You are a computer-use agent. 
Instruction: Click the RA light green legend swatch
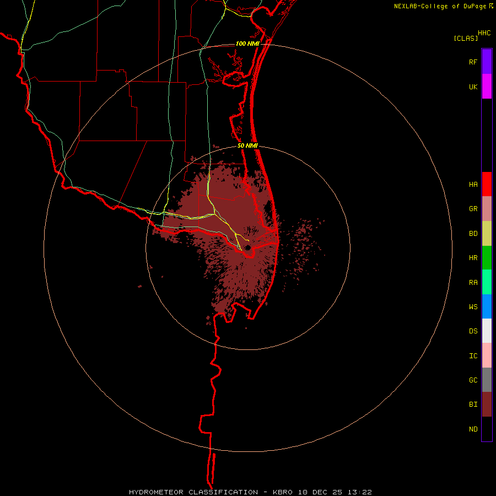pyautogui.click(x=487, y=282)
